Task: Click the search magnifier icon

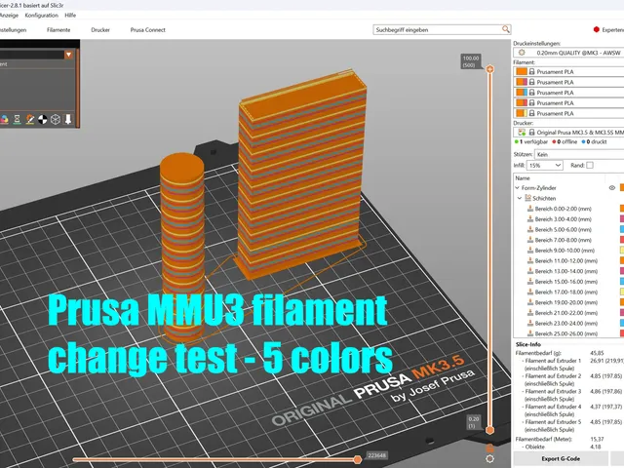Action: pyautogui.click(x=505, y=29)
